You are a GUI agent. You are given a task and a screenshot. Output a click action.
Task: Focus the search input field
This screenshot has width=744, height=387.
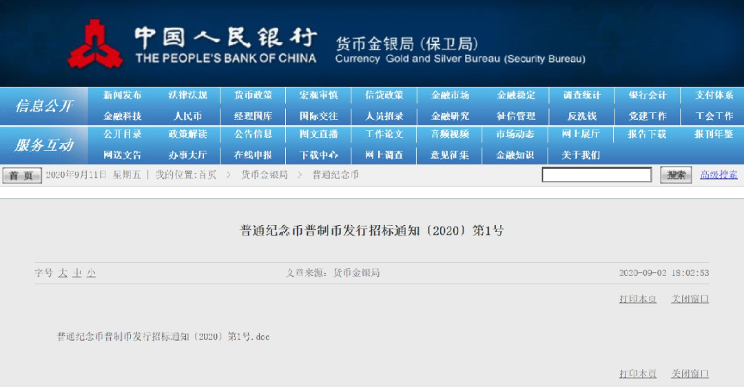pos(597,175)
